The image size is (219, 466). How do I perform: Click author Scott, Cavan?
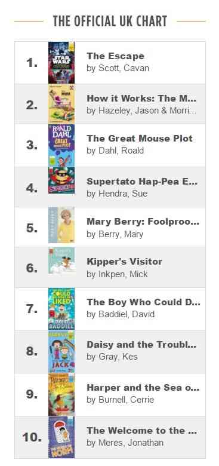coord(118,68)
